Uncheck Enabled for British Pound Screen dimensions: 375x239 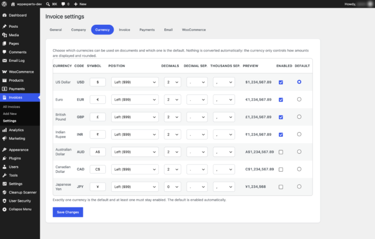pos(281,117)
